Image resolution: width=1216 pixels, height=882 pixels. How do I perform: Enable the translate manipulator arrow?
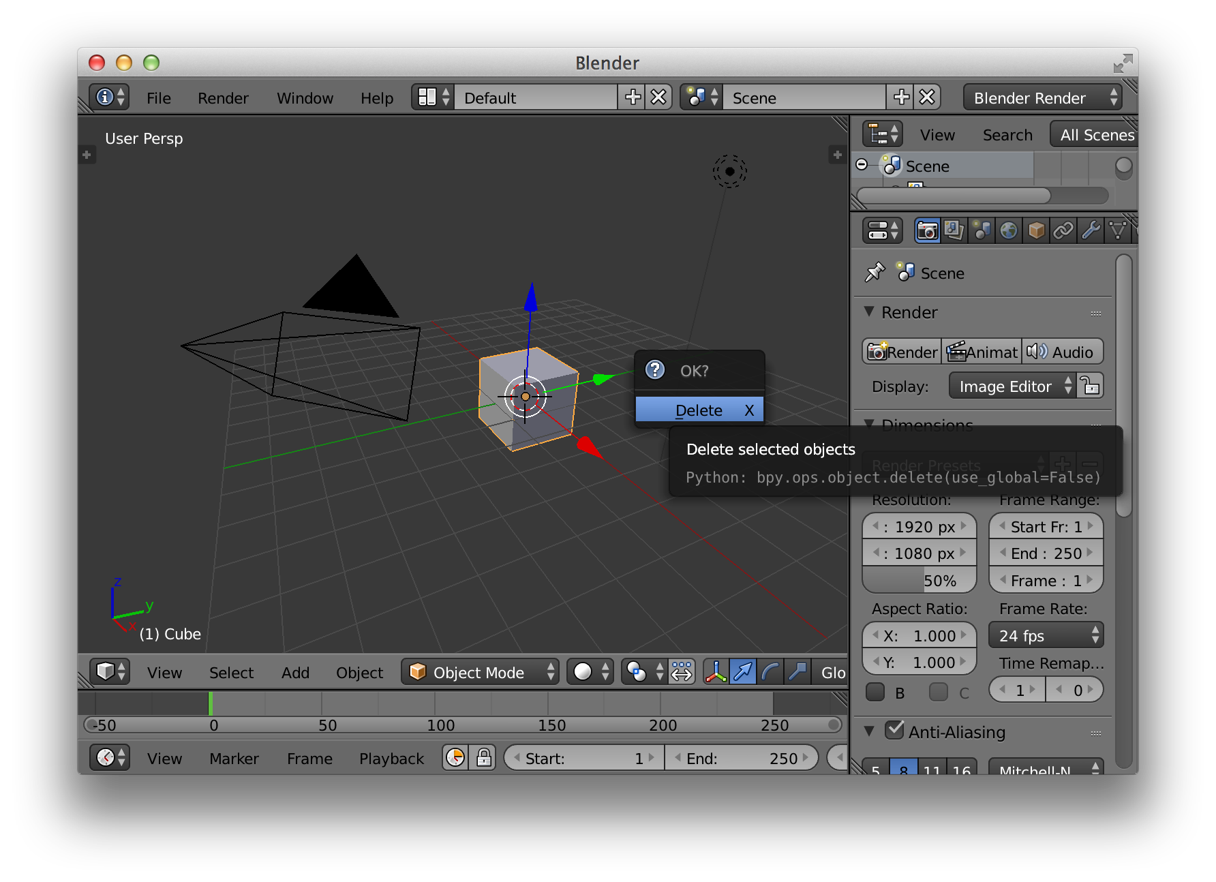coord(743,672)
